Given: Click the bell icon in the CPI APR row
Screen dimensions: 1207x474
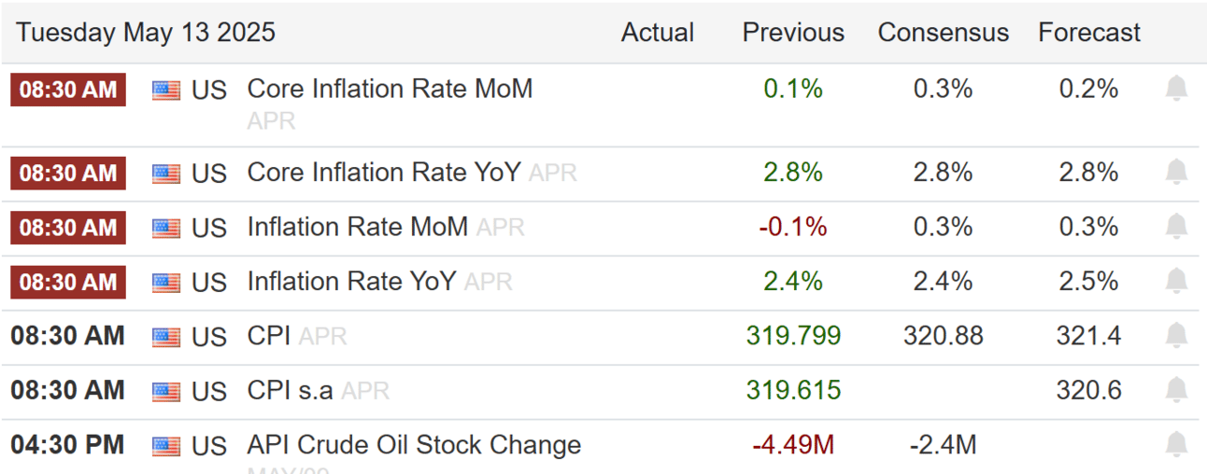Looking at the screenshot, I should tap(1176, 336).
